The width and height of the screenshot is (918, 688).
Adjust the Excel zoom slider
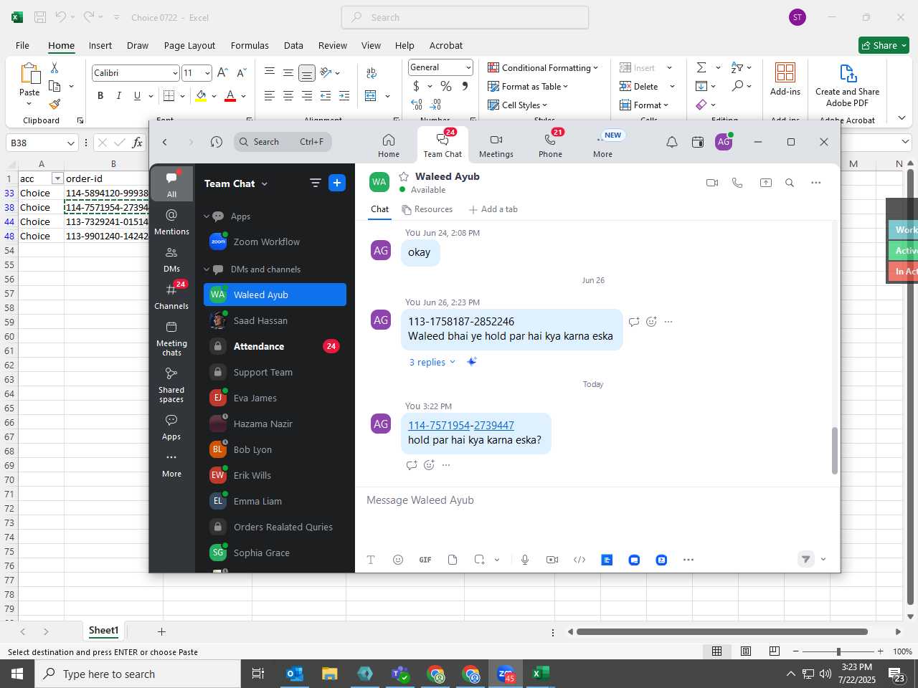pos(838,651)
